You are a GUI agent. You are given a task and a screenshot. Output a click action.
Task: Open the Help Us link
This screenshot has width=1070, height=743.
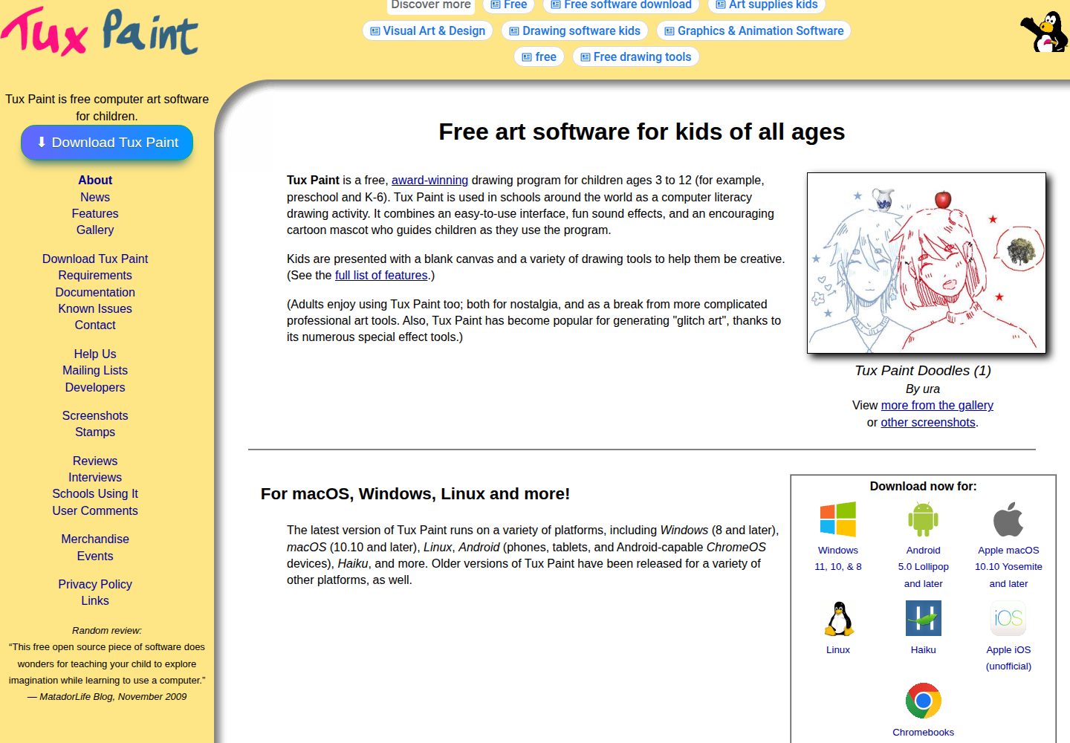[x=95, y=354]
